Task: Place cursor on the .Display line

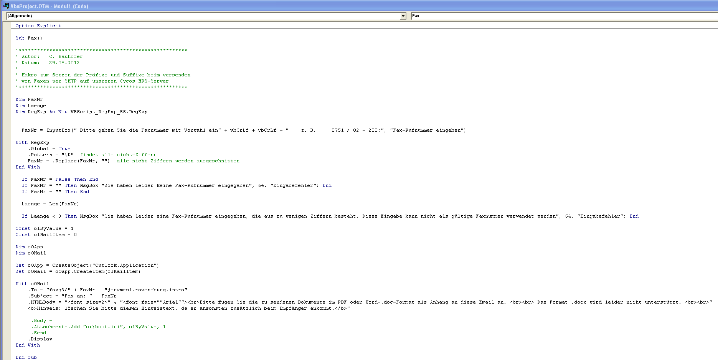Action: (40, 339)
